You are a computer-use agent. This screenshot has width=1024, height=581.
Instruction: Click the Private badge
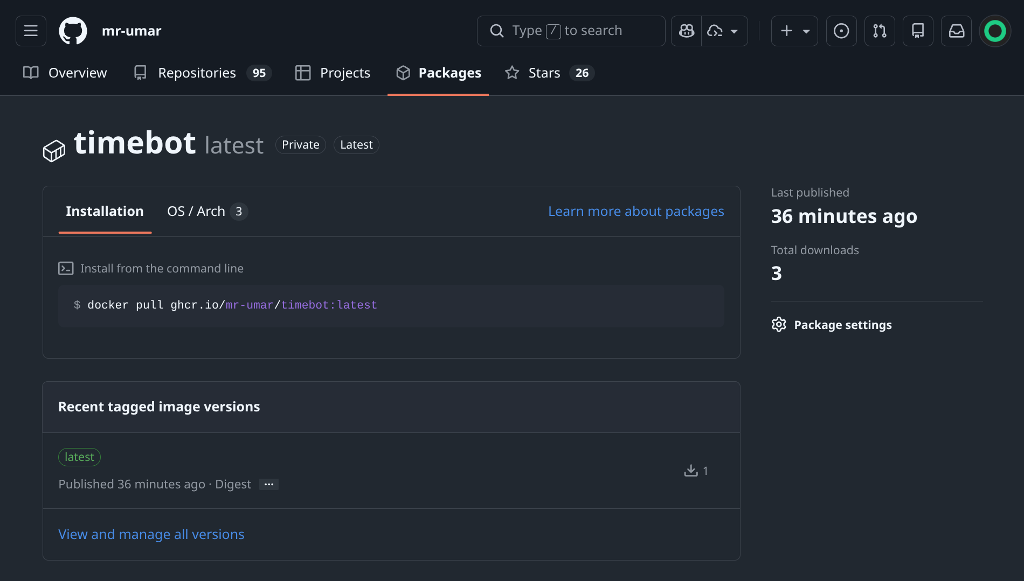coord(301,145)
